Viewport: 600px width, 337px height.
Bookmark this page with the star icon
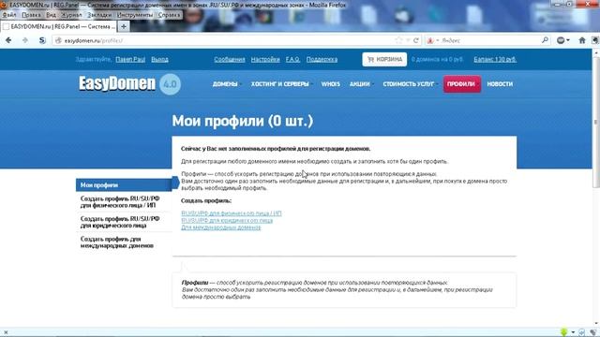(399, 40)
